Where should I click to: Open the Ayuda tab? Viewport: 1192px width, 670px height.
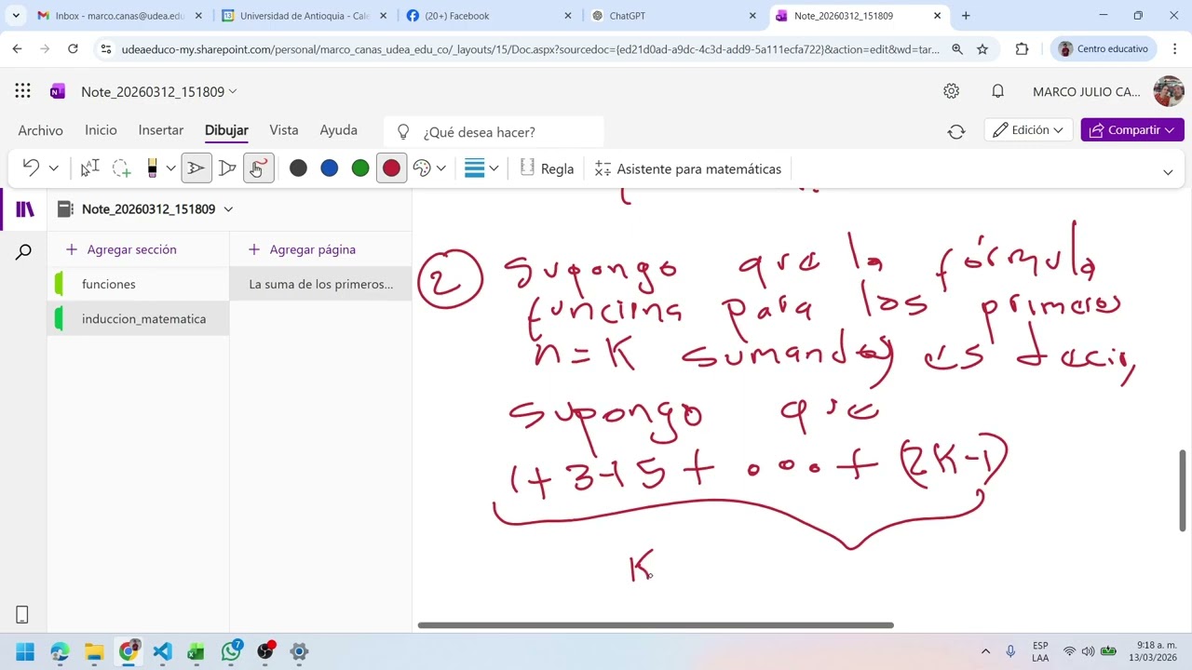[338, 130]
